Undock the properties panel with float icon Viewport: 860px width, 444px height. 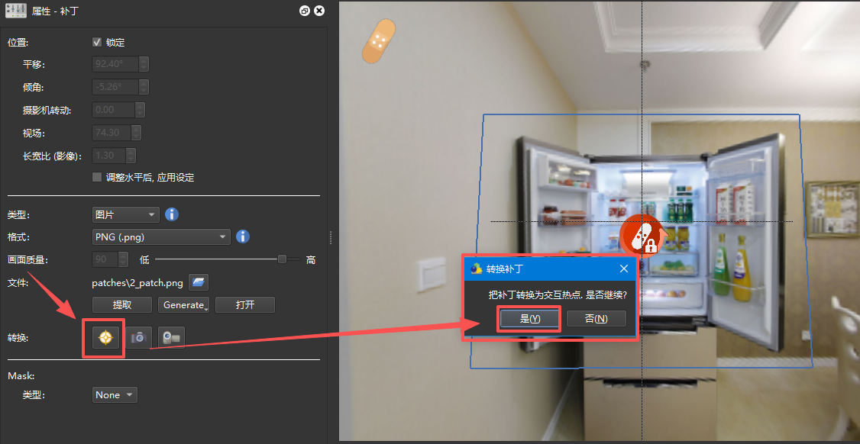click(x=305, y=11)
